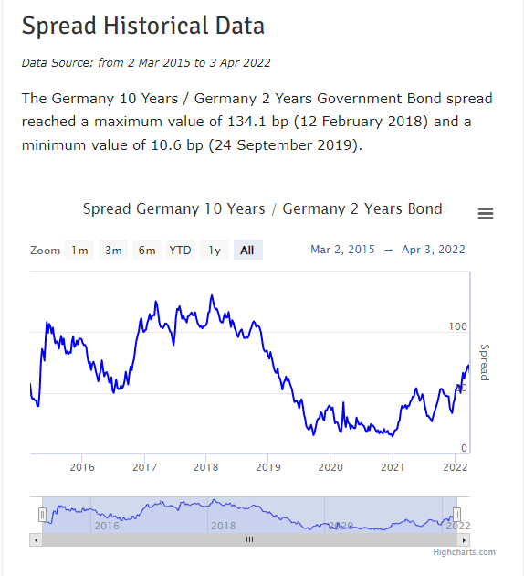
Task: Open the Highcharts.com credit link
Action: [464, 552]
